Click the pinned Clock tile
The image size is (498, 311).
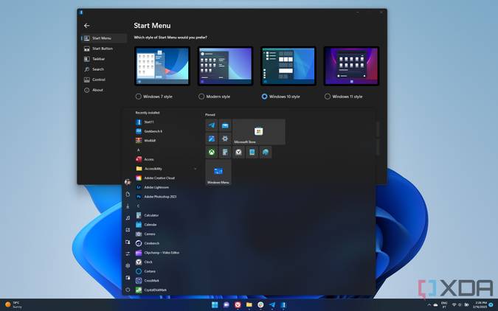(x=238, y=153)
